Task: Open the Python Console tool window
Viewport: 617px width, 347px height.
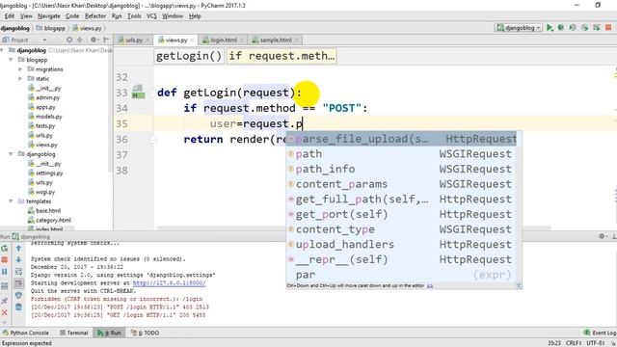Action: pyautogui.click(x=26, y=333)
